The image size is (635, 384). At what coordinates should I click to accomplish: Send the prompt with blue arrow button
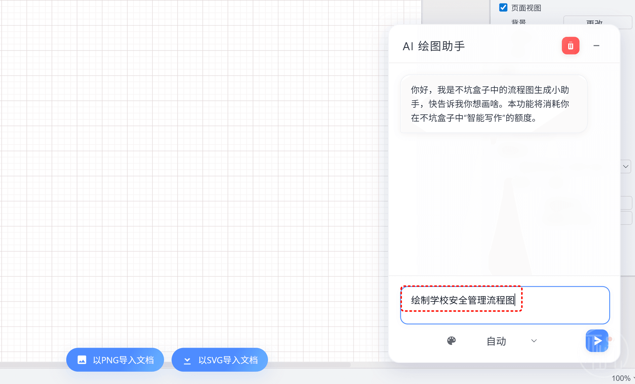597,341
